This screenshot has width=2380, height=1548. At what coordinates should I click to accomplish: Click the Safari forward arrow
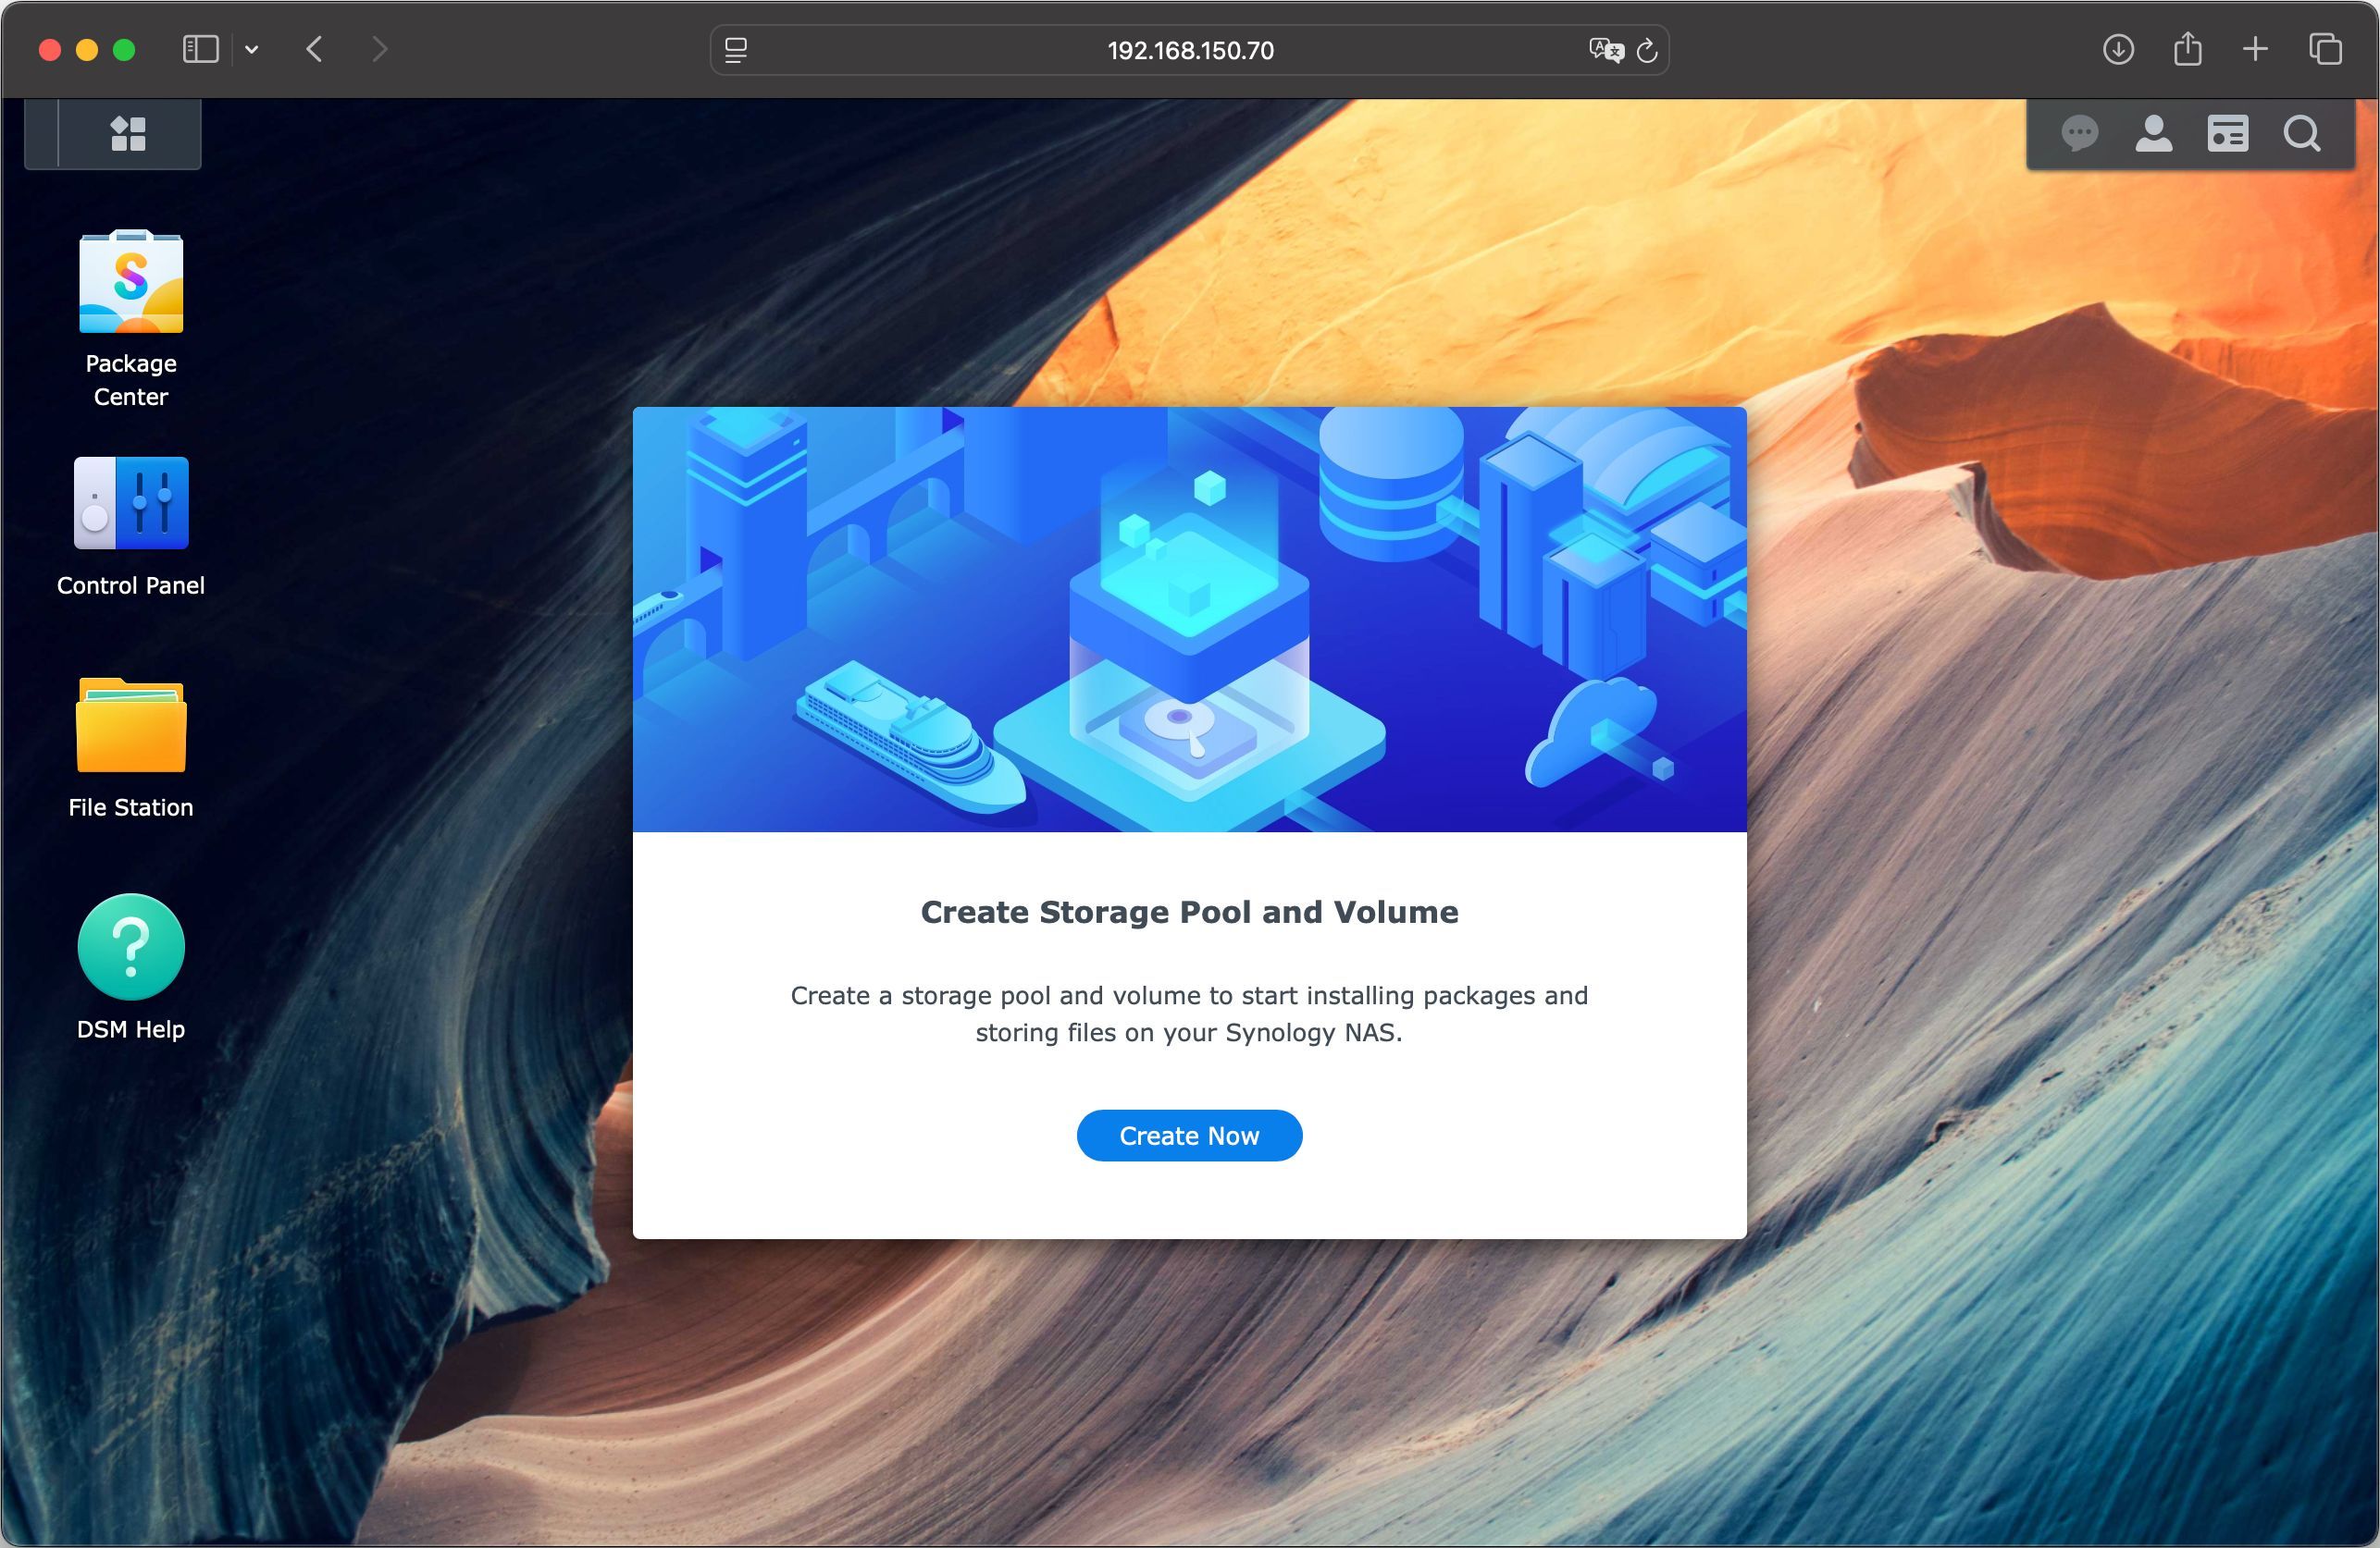click(379, 49)
